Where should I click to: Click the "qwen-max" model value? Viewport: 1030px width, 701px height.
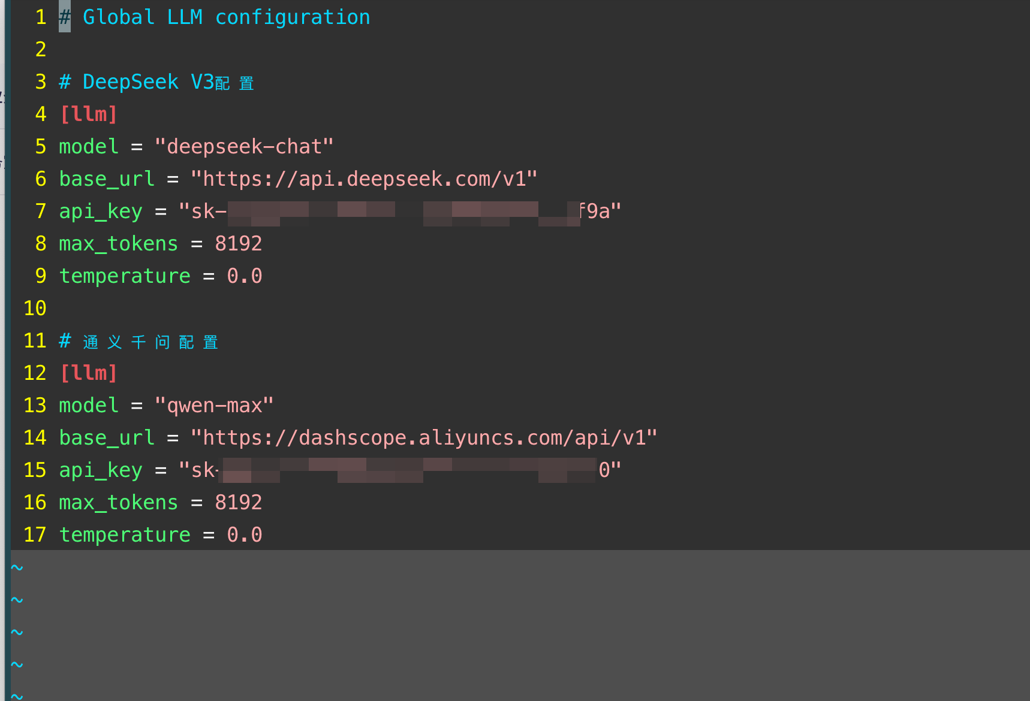[214, 406]
